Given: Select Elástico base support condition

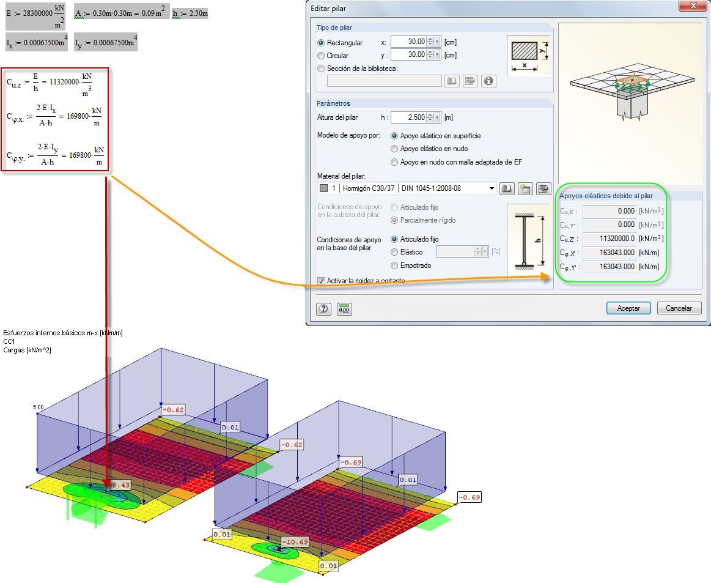Looking at the screenshot, I should (394, 252).
